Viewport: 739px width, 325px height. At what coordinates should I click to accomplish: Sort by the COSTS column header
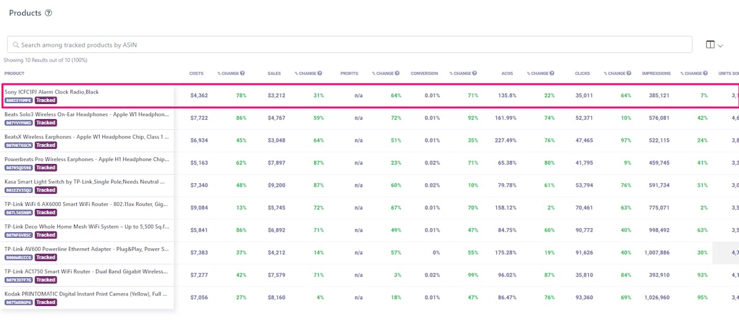pos(196,74)
